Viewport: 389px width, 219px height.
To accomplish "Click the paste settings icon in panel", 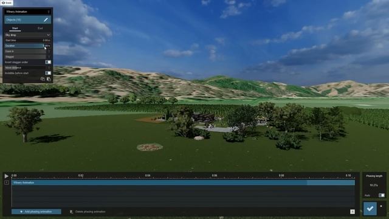I will (x=49, y=79).
